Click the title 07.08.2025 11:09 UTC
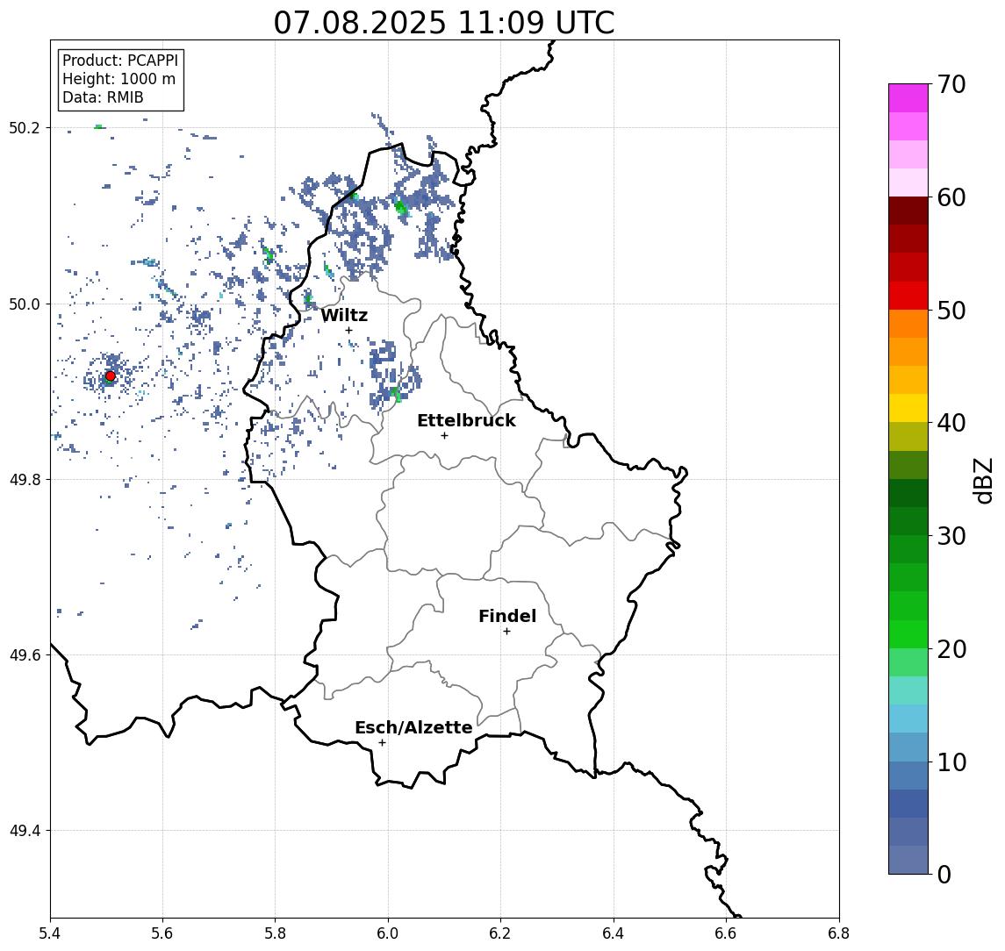 (x=443, y=23)
